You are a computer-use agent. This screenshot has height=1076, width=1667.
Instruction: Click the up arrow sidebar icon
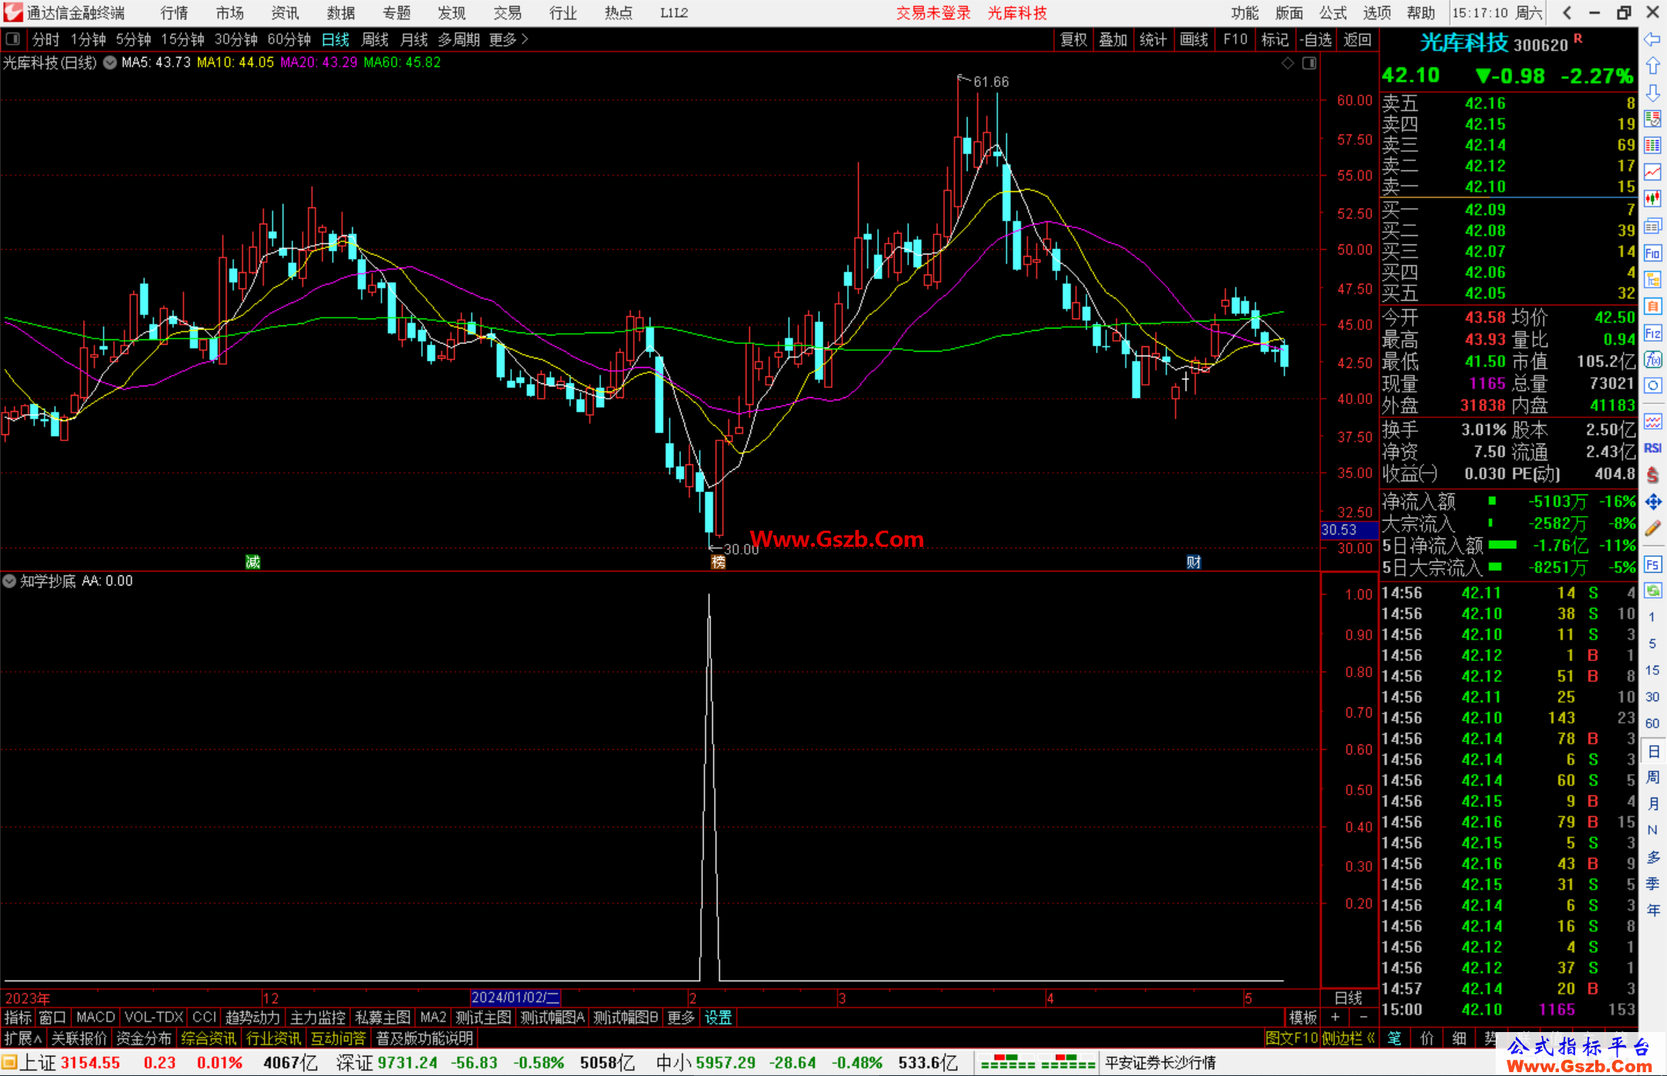point(1652,66)
